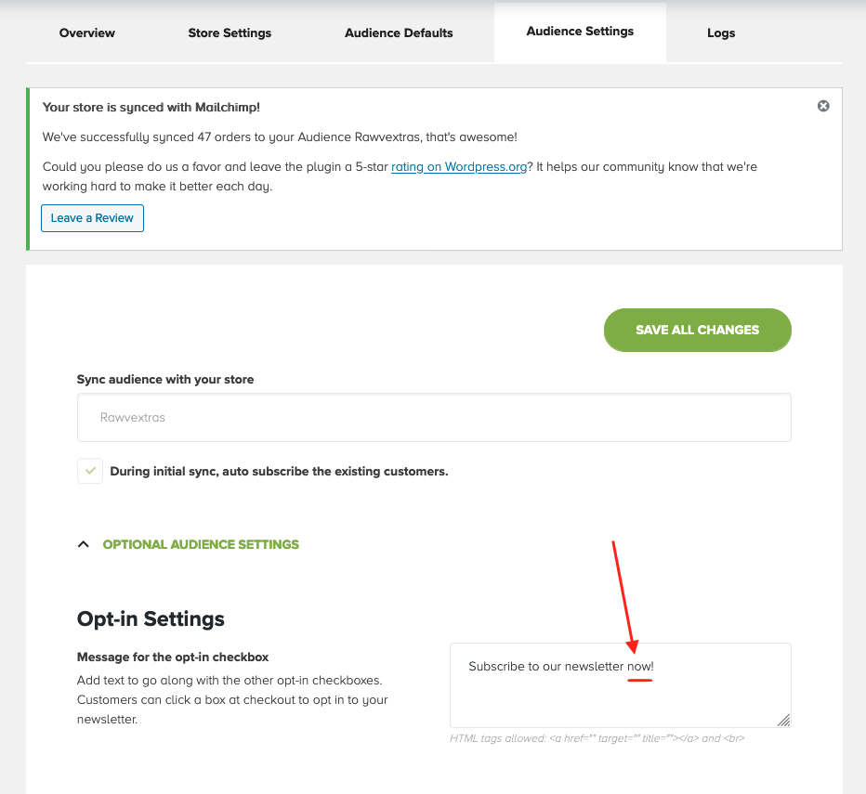Switch to the Overview tab

click(x=86, y=33)
